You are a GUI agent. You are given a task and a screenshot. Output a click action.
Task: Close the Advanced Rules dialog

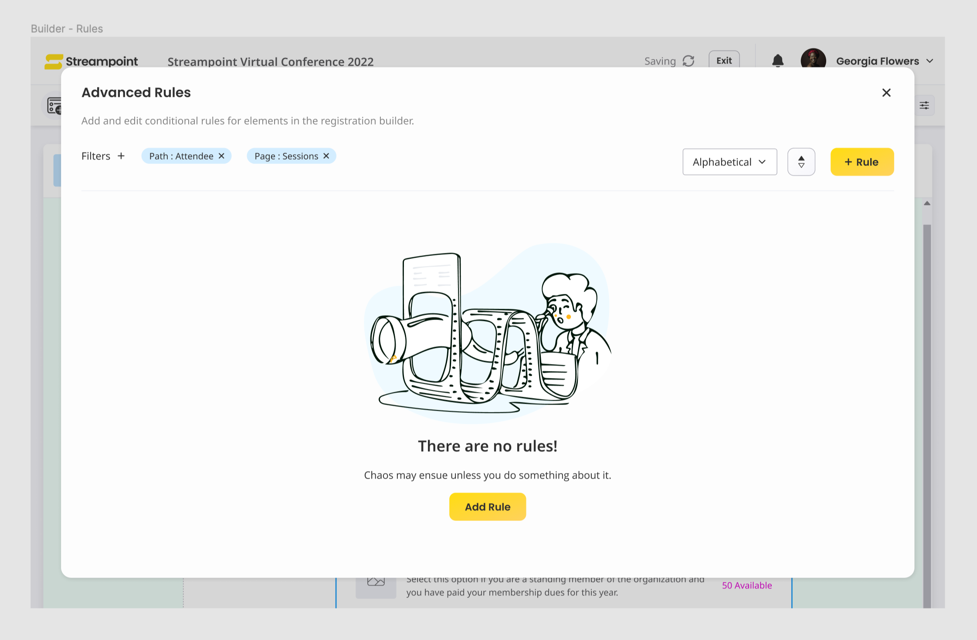click(x=886, y=93)
